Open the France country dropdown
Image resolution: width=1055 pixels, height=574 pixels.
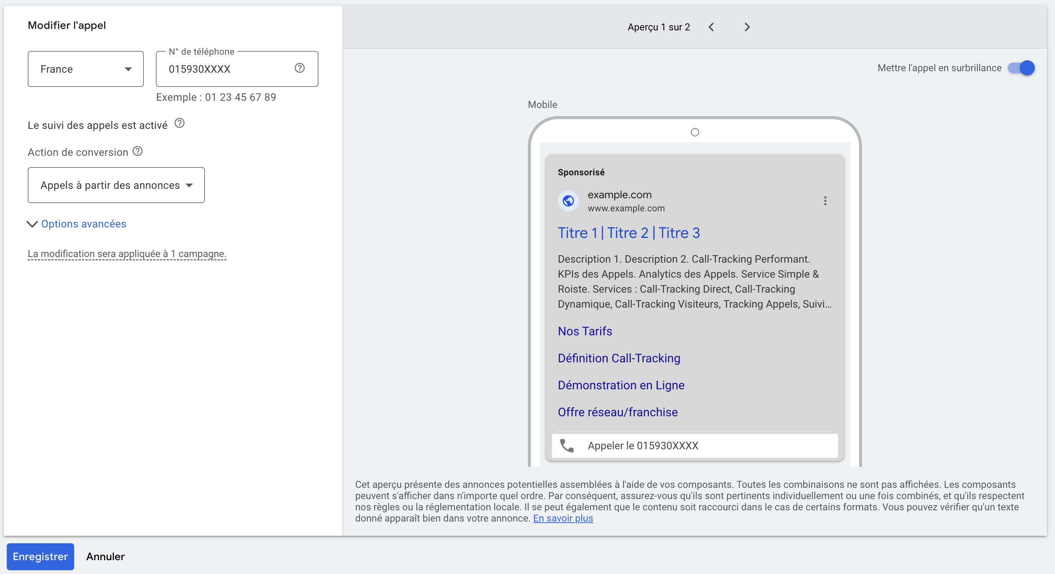pyautogui.click(x=85, y=69)
